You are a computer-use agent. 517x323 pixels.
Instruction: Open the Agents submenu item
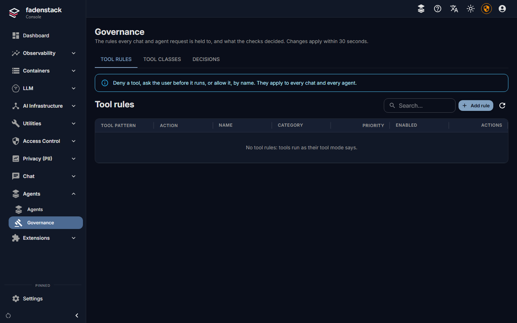[46, 209]
